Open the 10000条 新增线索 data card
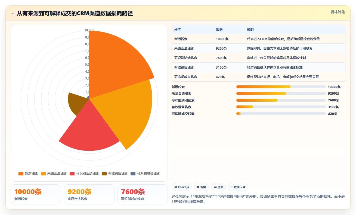 (x=36, y=194)
